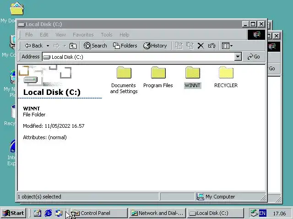
Task: Launch Internet Explorer from quick launch
Action: pos(48,213)
